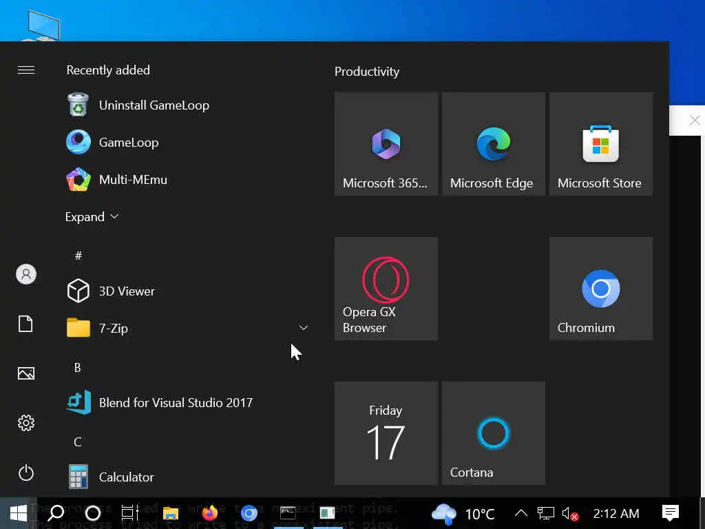Expand the 7-Zip folder chevron
The height and width of the screenshot is (529, 705).
tap(304, 328)
